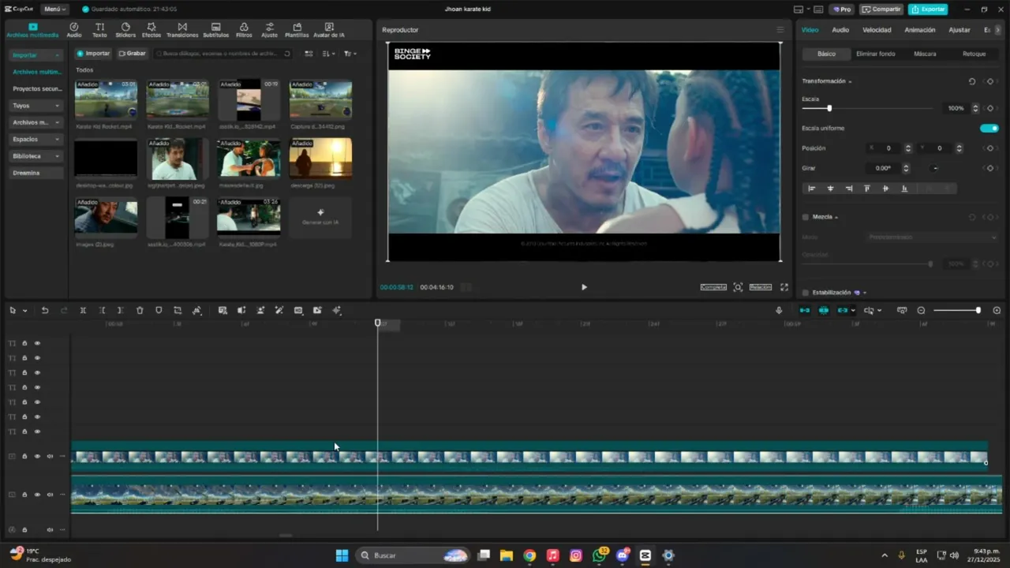Open the selection tool dropdown arrow

25,311
